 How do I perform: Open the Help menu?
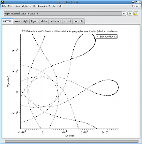click(x=59, y=6)
